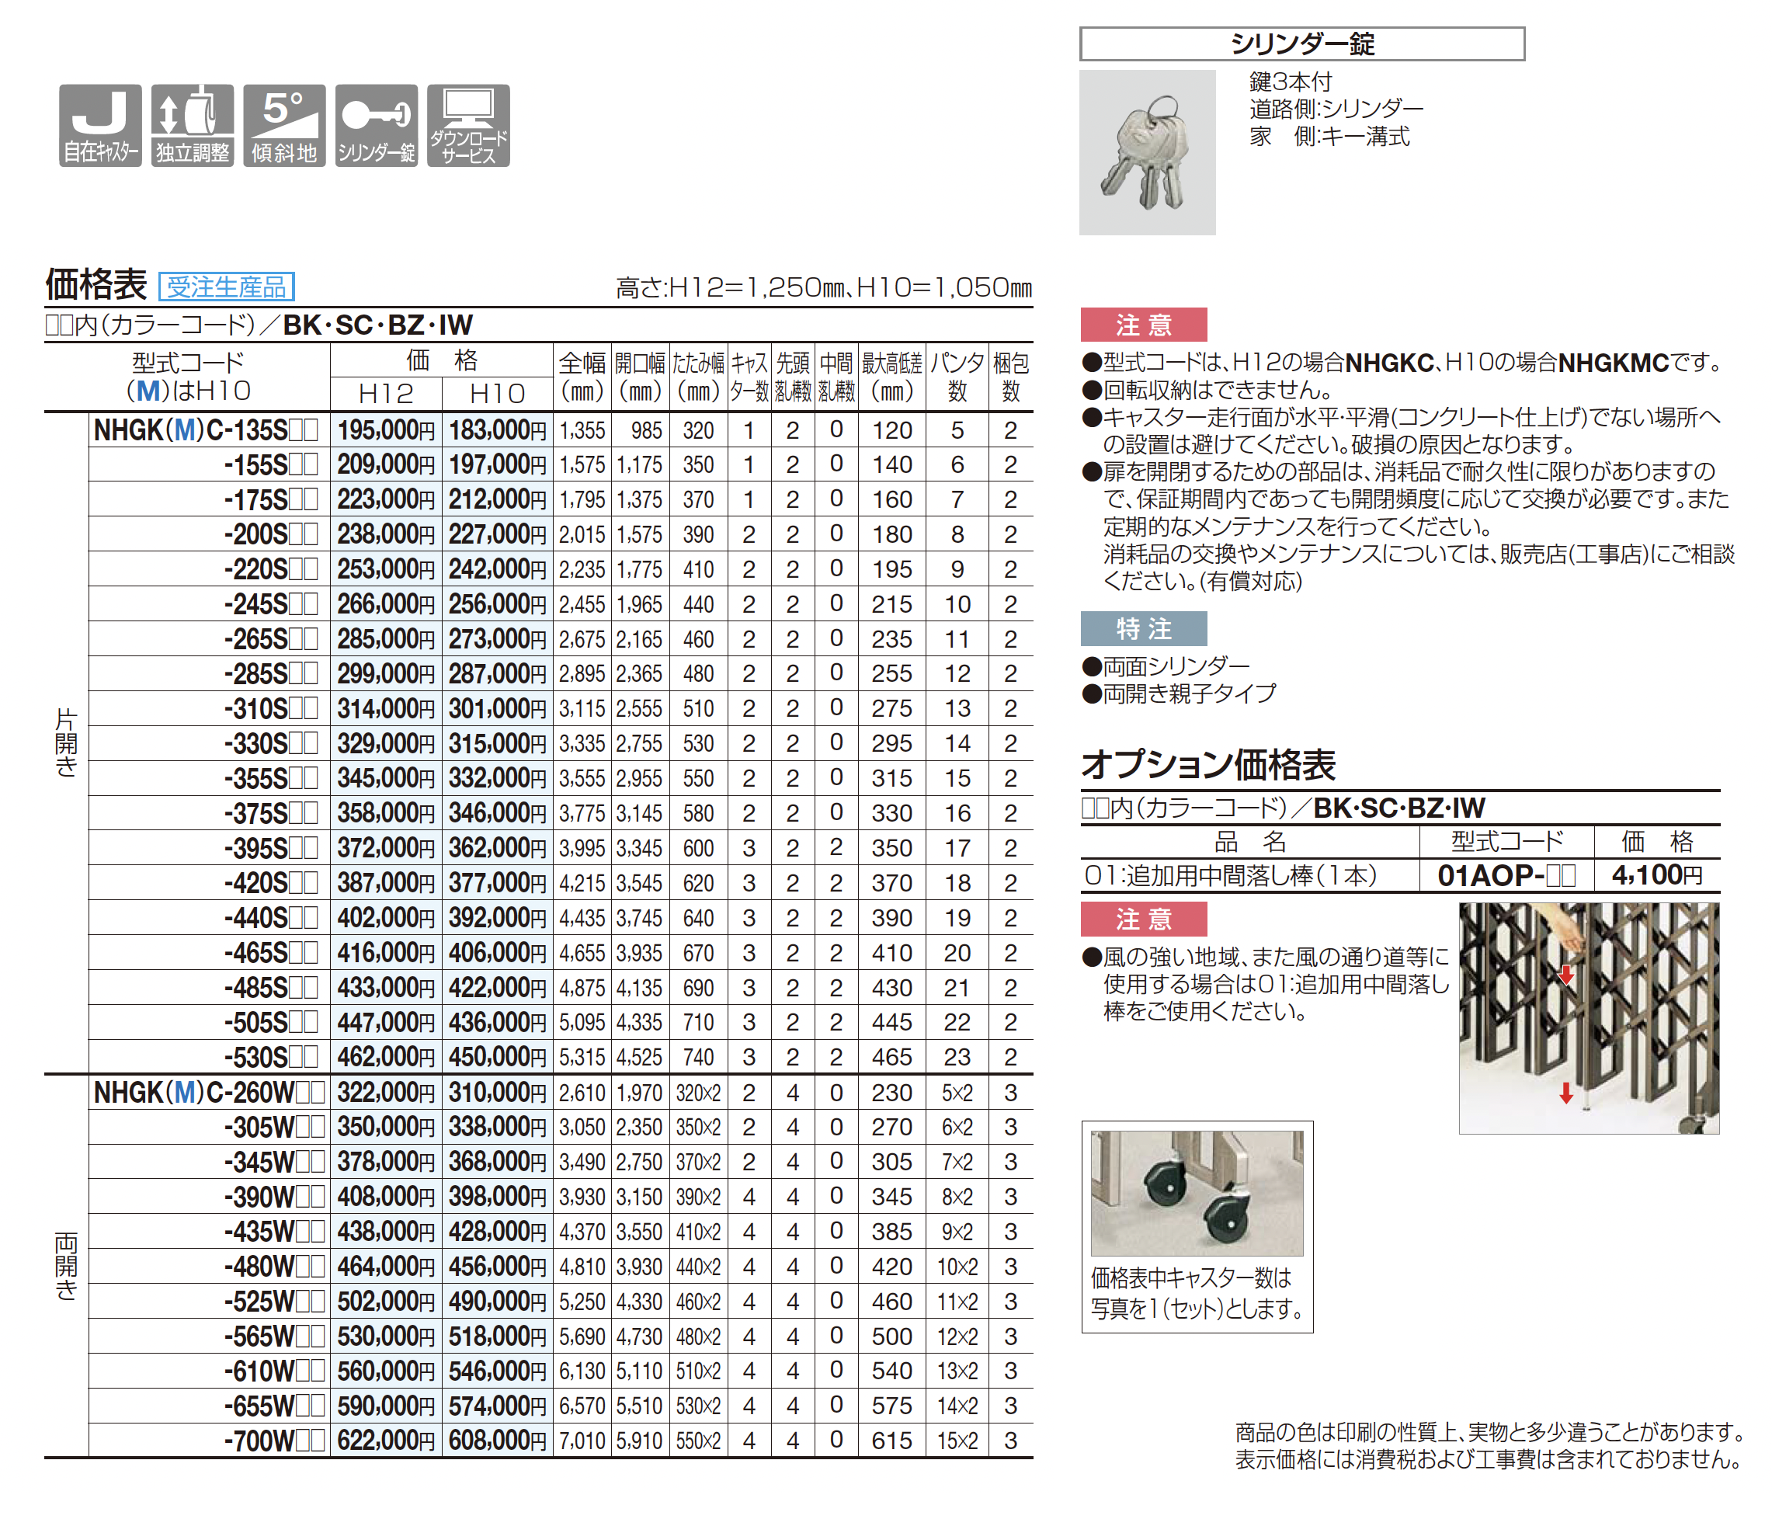The width and height of the screenshot is (1772, 1533).
Task: Click the 自在キャスター J icon
Action: coord(100,125)
